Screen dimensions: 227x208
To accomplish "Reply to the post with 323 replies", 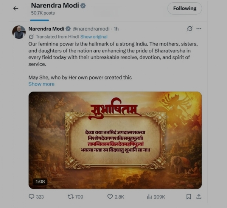I will click(32, 196).
